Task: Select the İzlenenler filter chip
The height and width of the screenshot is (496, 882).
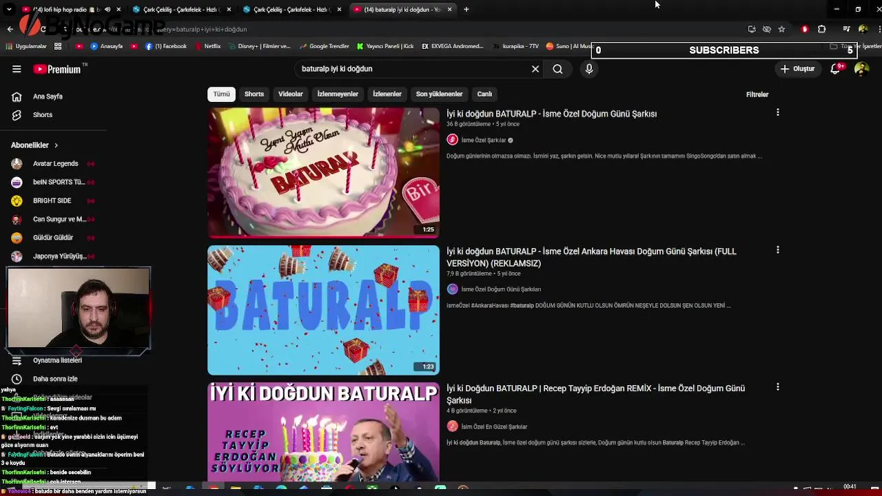Action: tap(387, 94)
